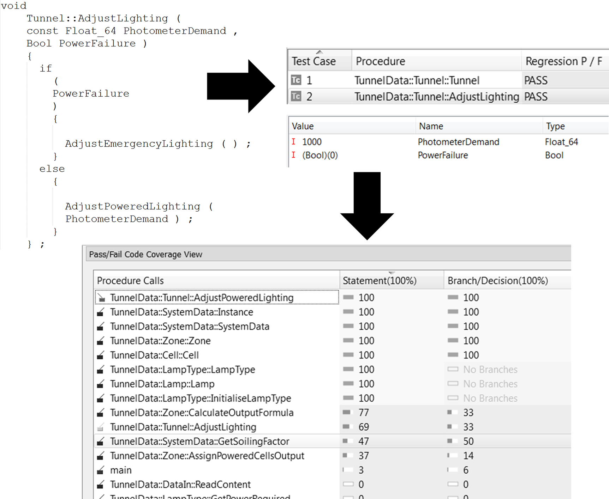609x499 pixels.
Task: Click the Bool type cell
Action: pyautogui.click(x=554, y=155)
